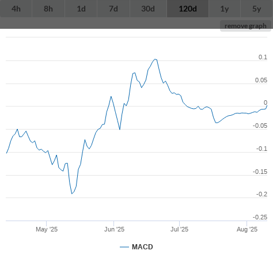Open the 5y time range
273x262 pixels.
point(257,9)
